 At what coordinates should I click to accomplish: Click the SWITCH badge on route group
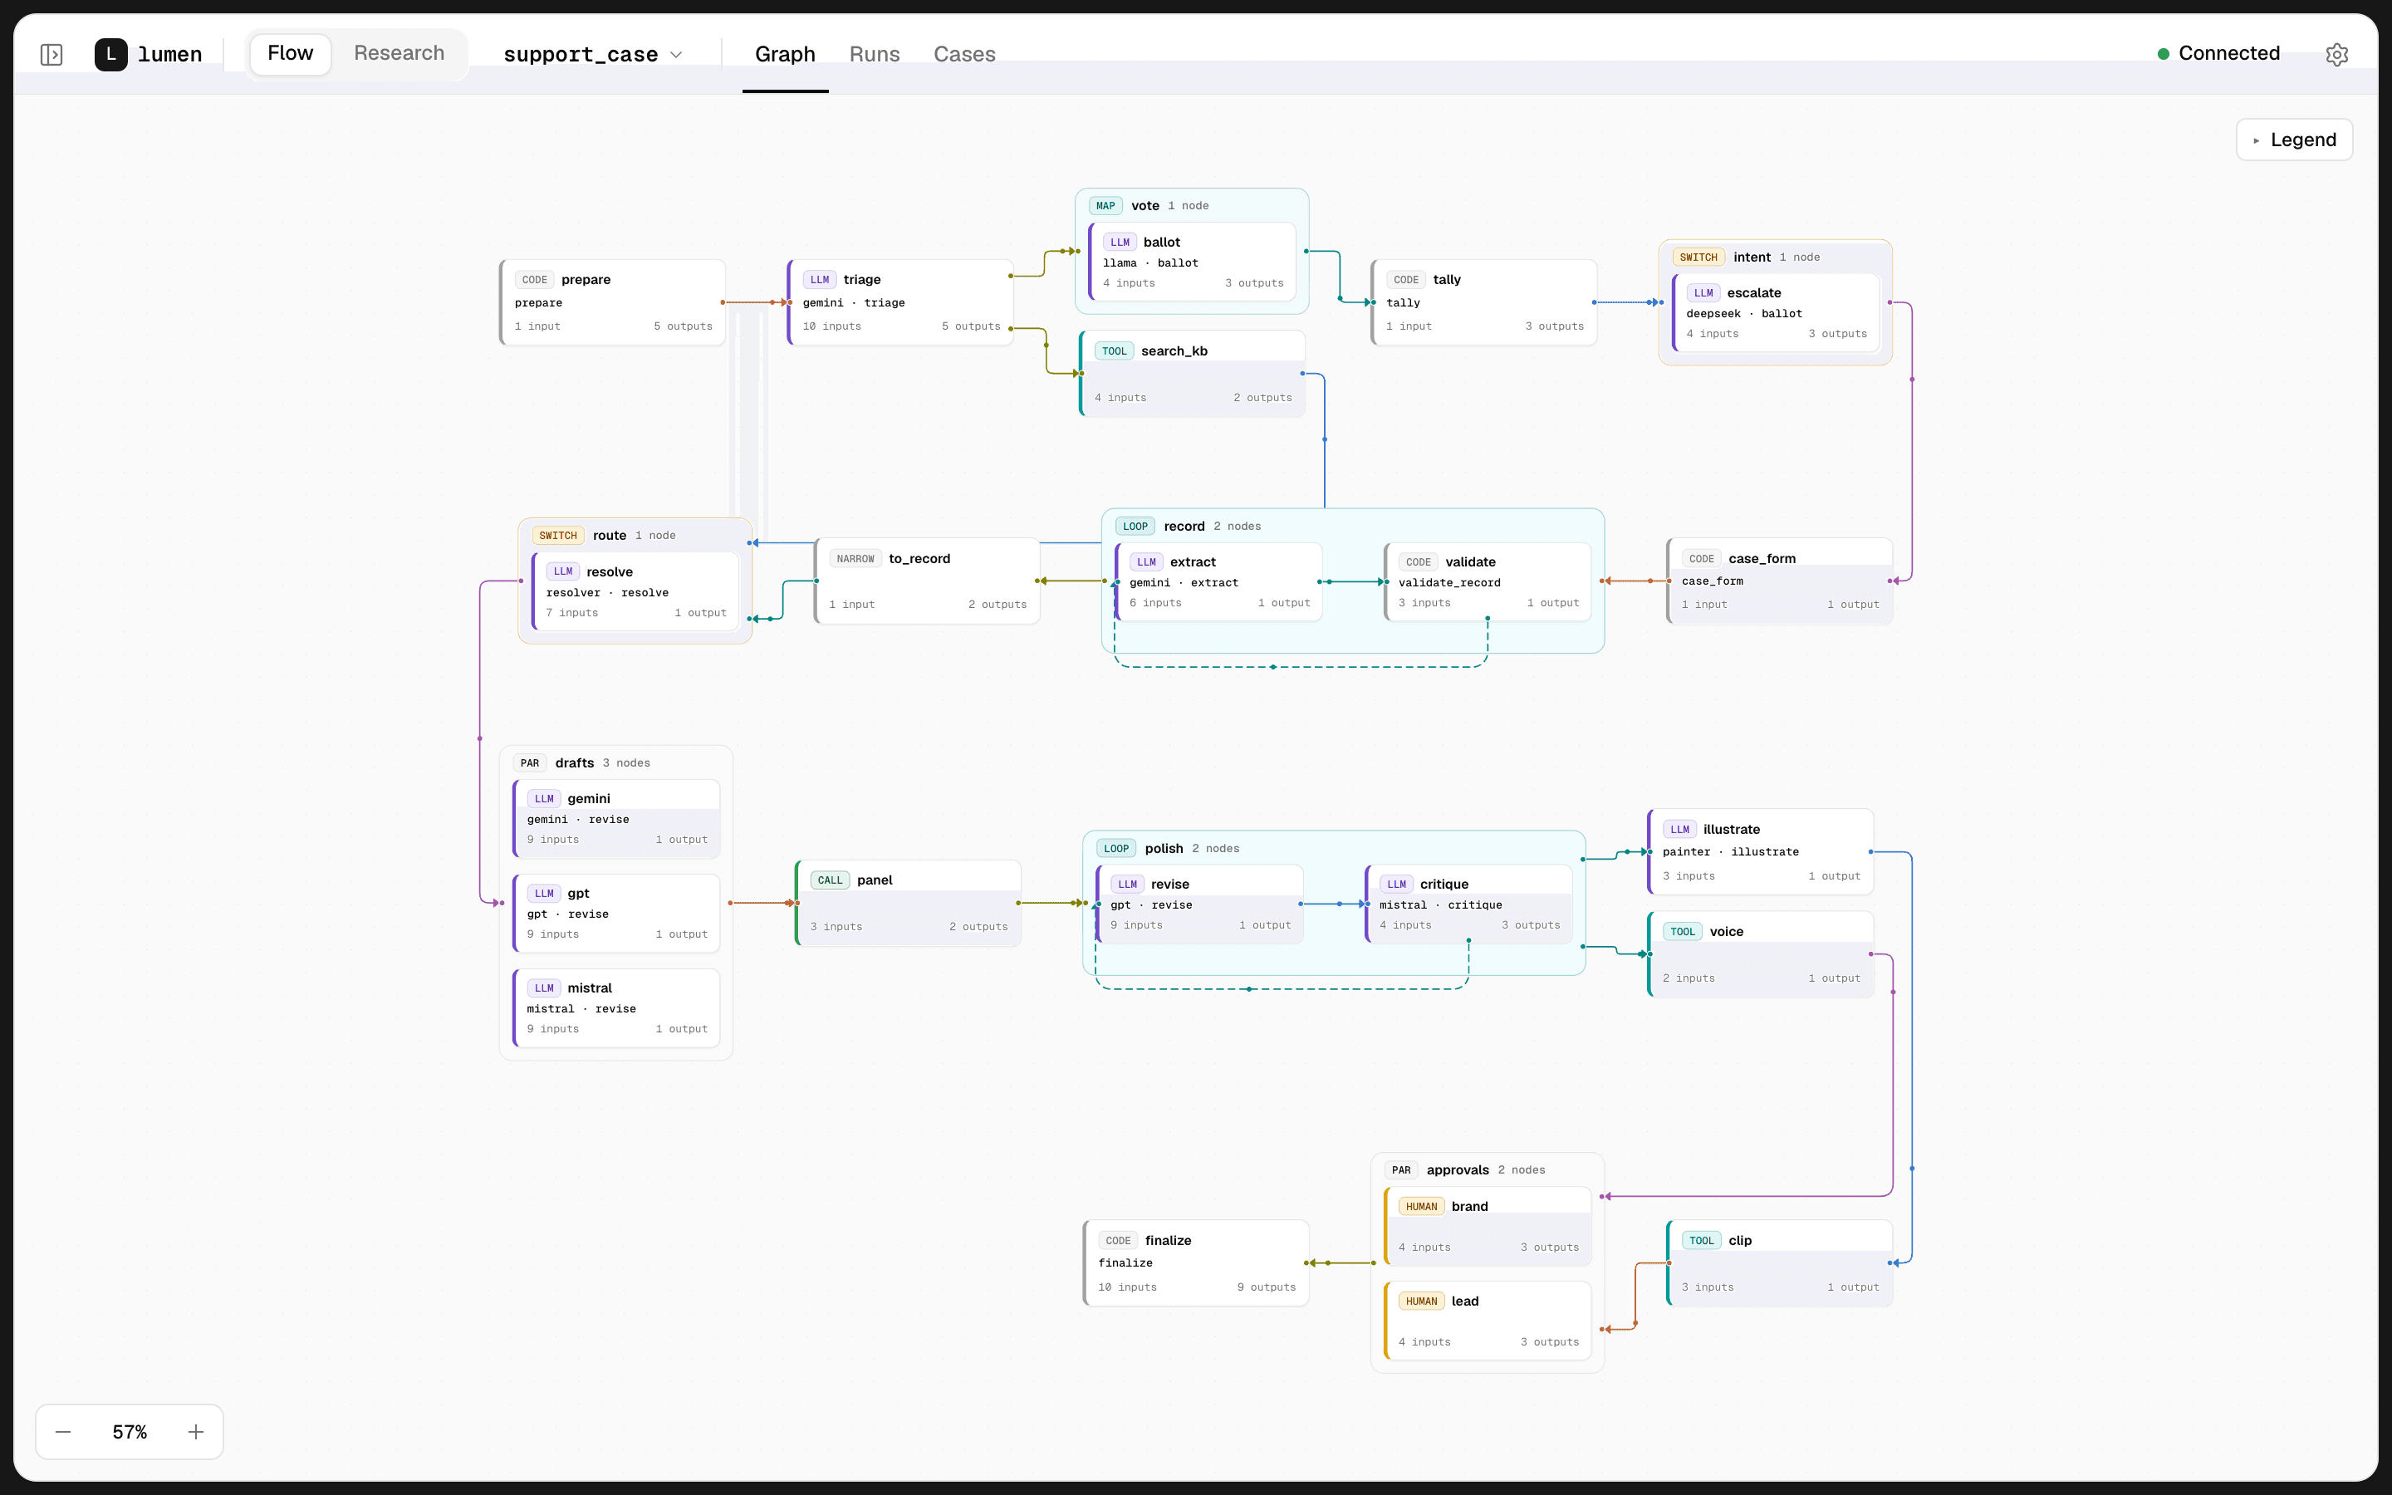coord(557,535)
